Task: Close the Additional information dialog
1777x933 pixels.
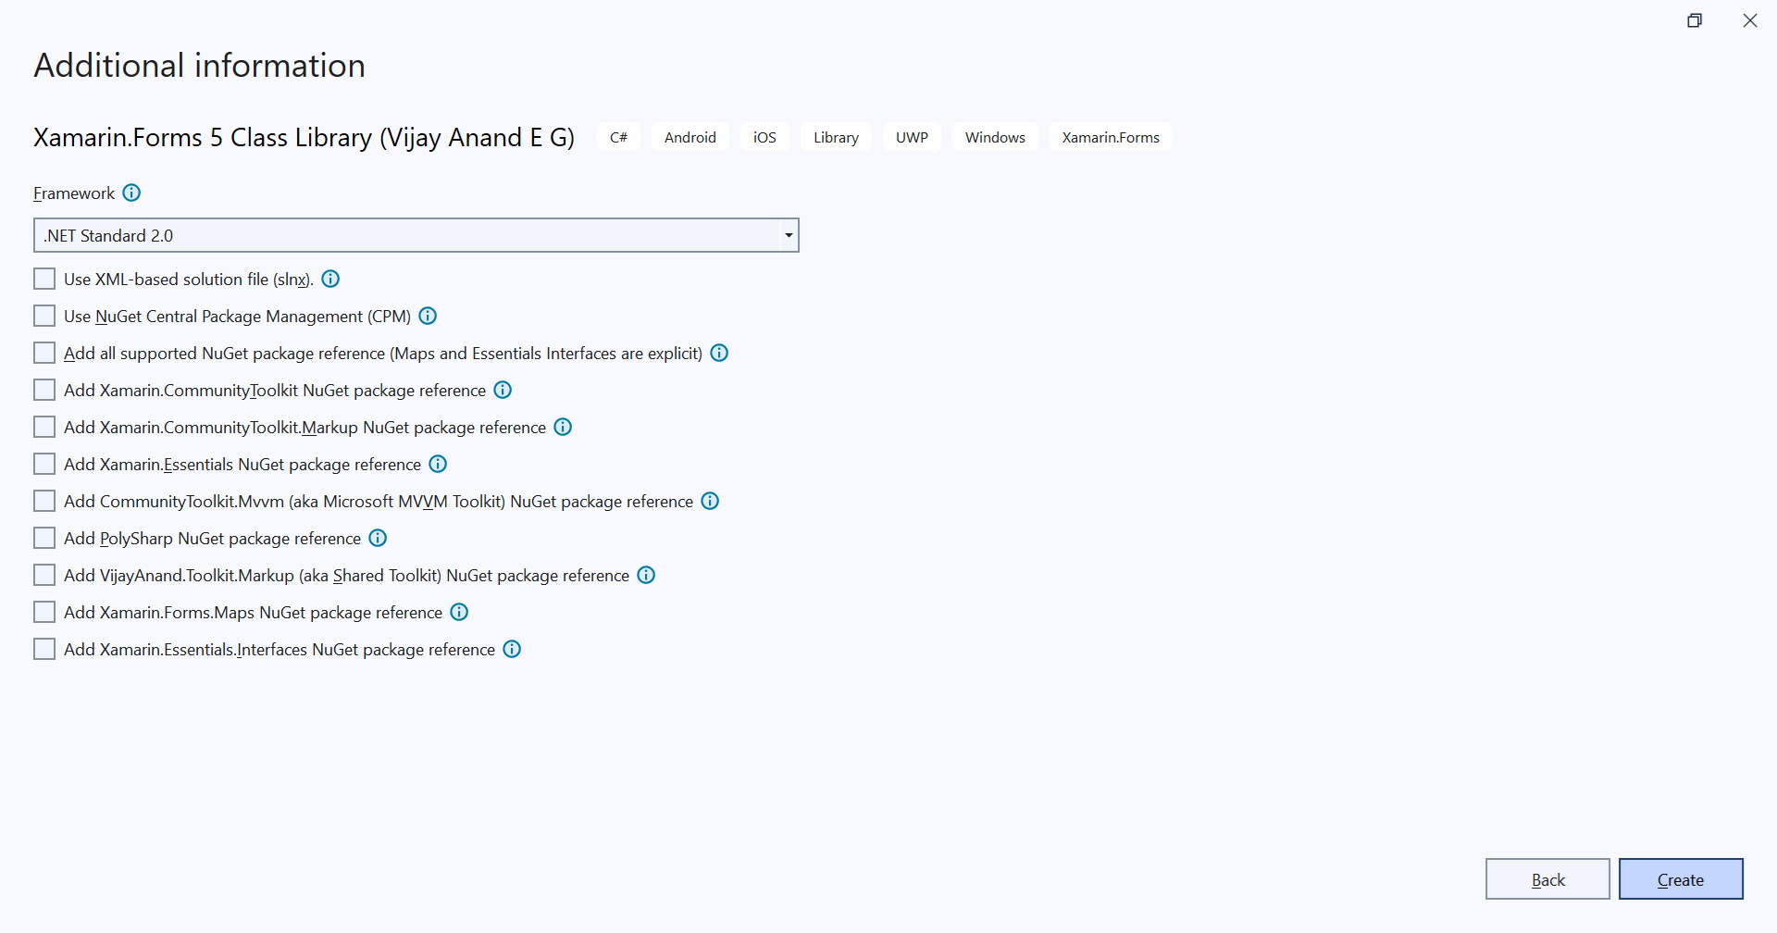Action: point(1750,20)
